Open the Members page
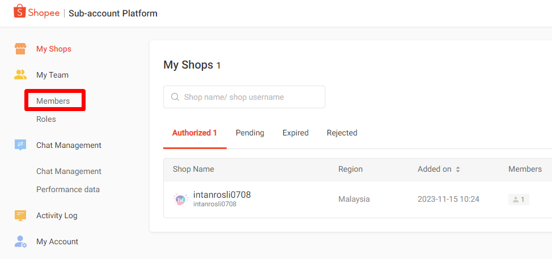 coord(53,101)
